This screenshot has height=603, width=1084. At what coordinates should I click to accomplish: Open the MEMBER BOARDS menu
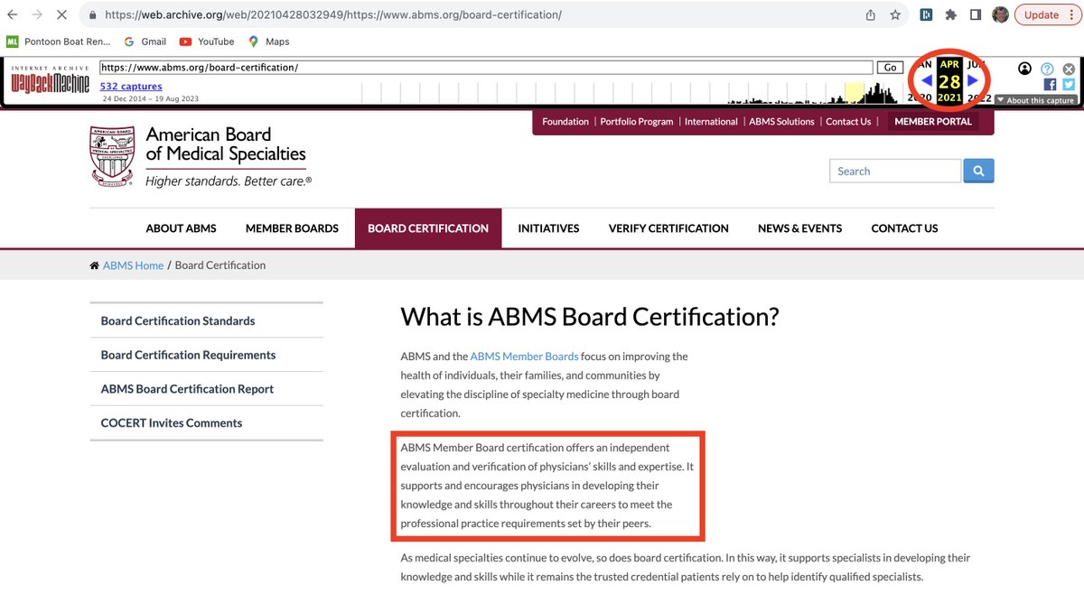pos(292,228)
